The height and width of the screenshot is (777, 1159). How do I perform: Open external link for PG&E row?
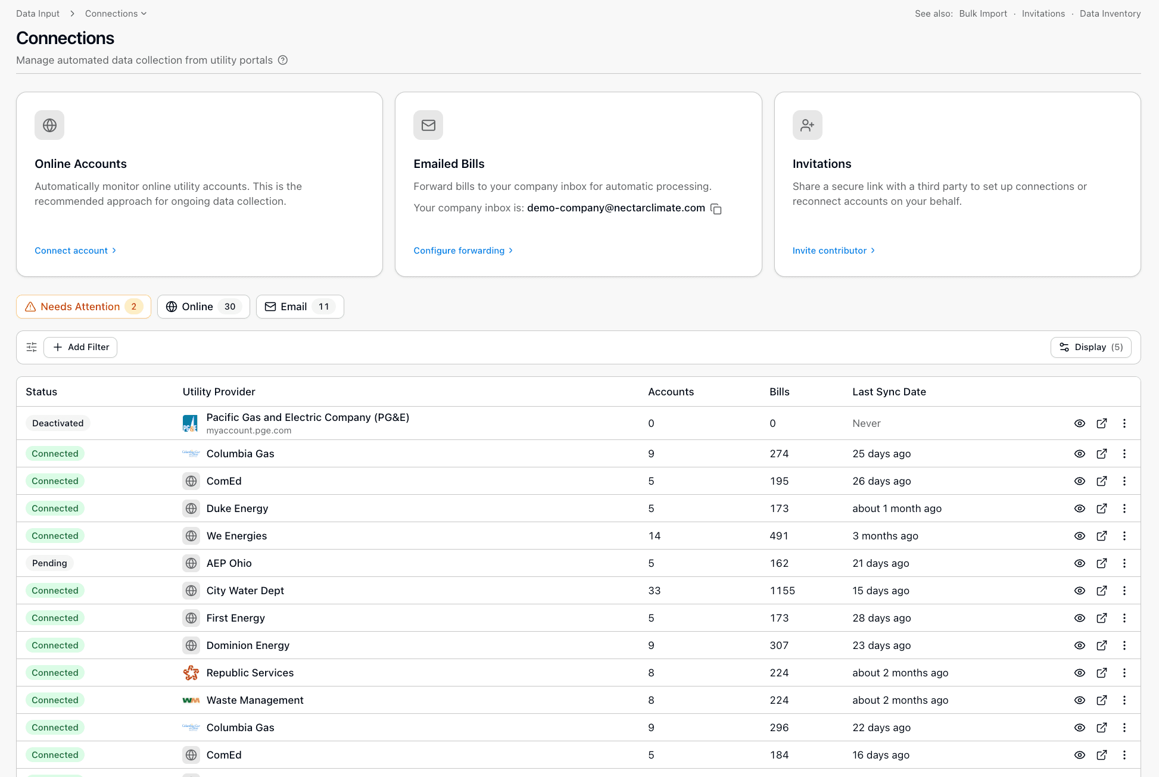1102,423
